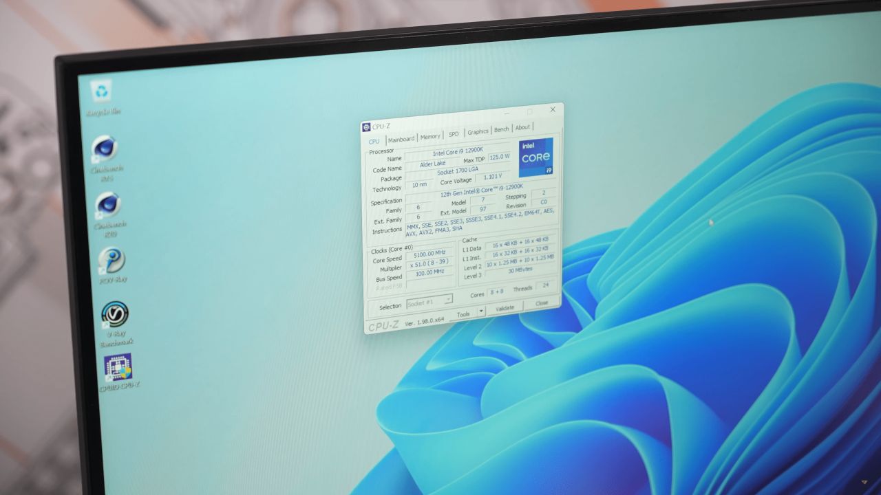Click the Cores value 8 + 8
Viewport: 881px width, 495px height.
click(x=496, y=293)
